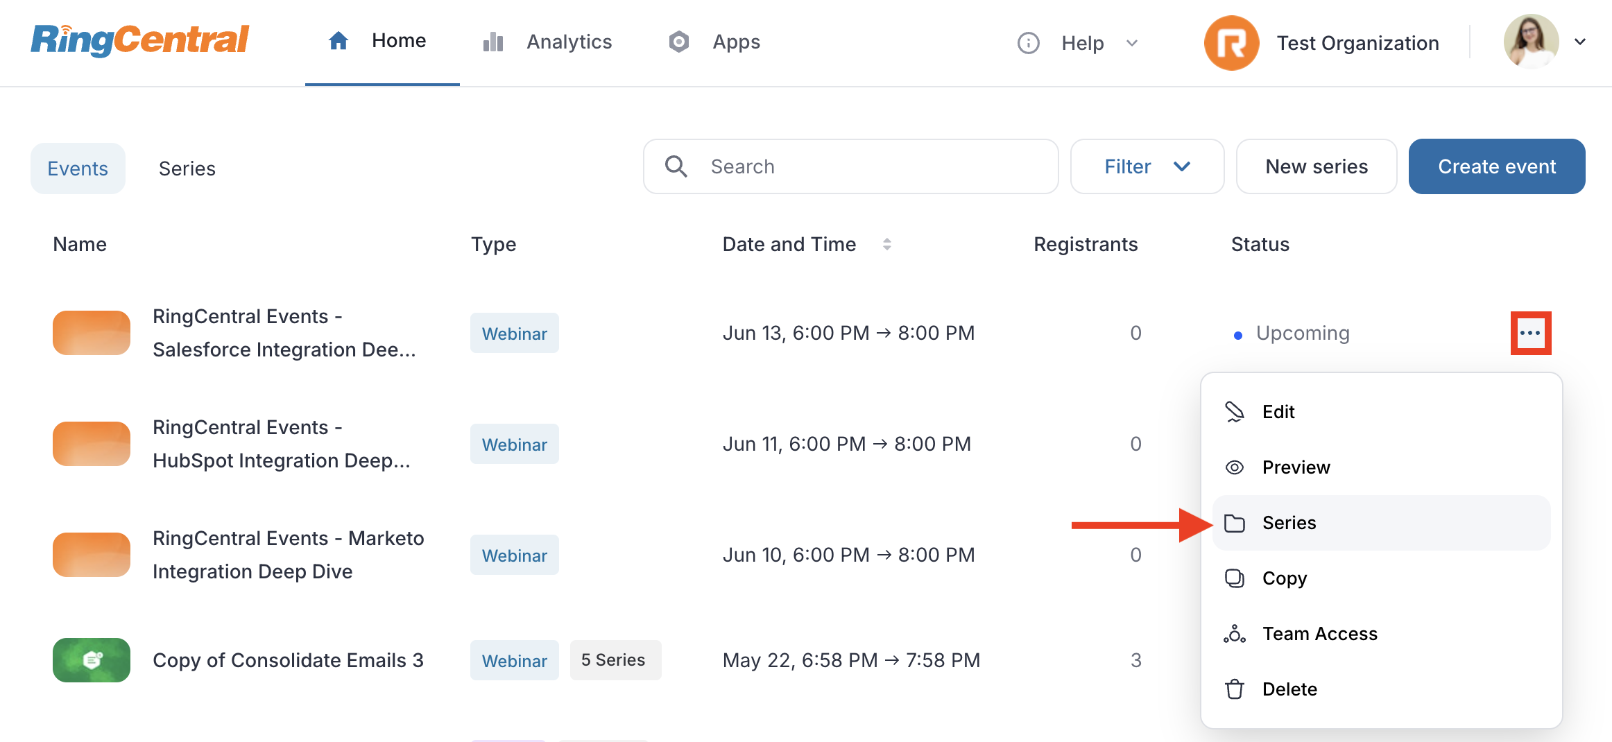Click Copy of Consolidate Emails green thumbnail
Screen dimensions: 1612x742
tap(92, 660)
